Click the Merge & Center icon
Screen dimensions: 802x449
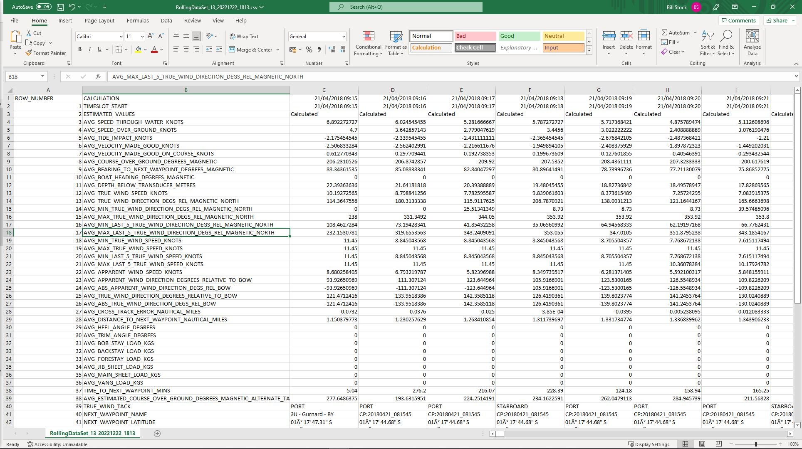click(232, 49)
